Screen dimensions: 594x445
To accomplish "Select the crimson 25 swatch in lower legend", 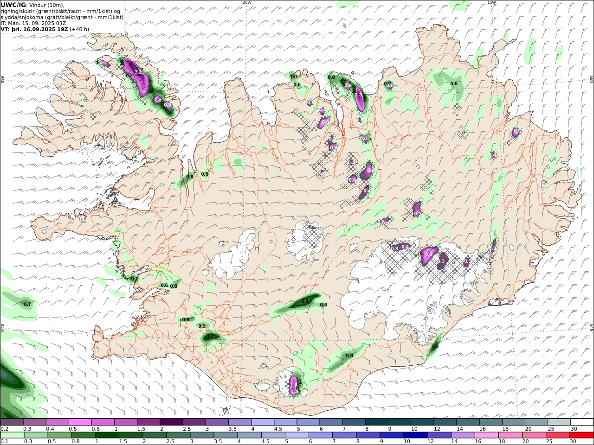I will (x=558, y=435).
